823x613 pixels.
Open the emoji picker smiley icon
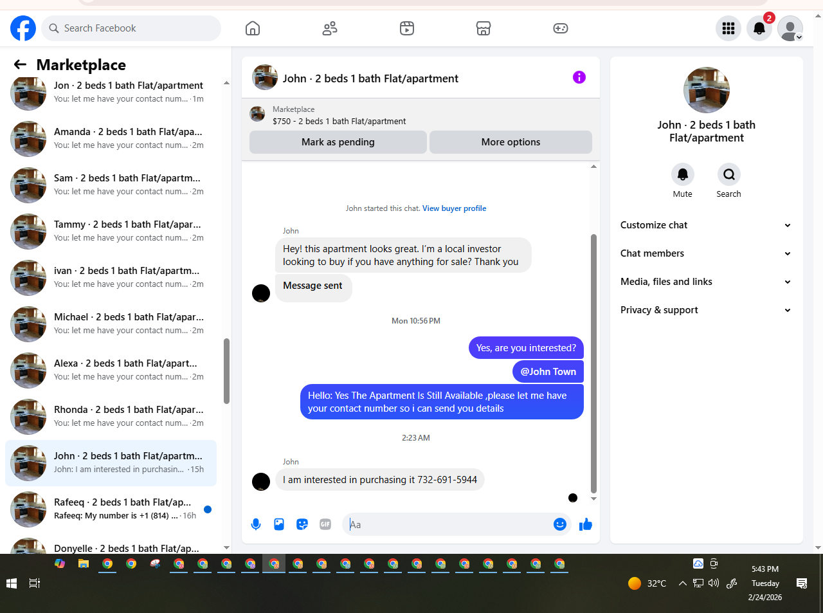560,524
